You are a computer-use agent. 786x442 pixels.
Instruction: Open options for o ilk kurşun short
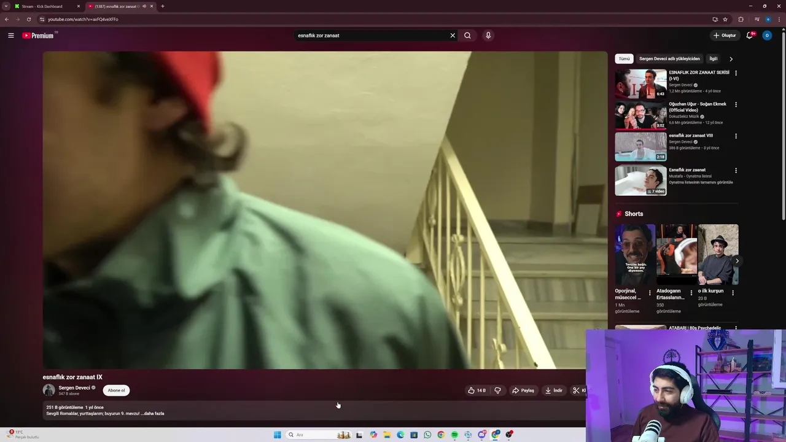tap(733, 293)
